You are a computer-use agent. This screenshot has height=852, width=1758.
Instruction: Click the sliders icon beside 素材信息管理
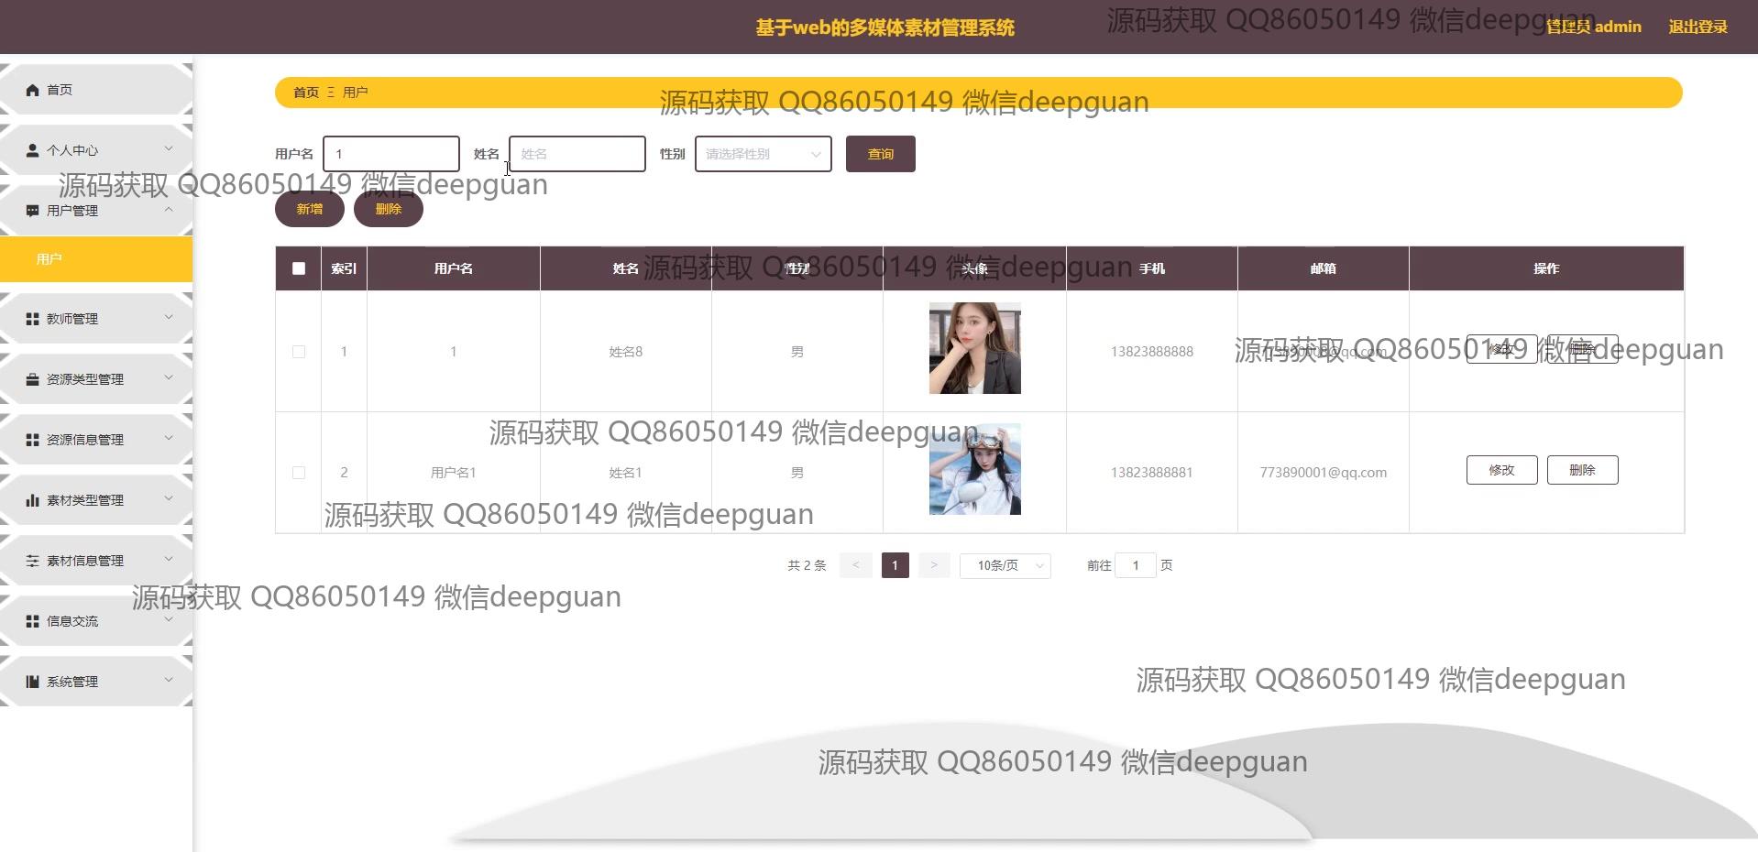[33, 561]
